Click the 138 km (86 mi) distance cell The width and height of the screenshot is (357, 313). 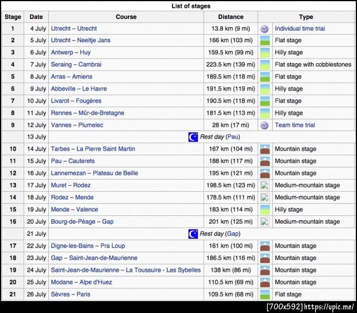click(231, 270)
